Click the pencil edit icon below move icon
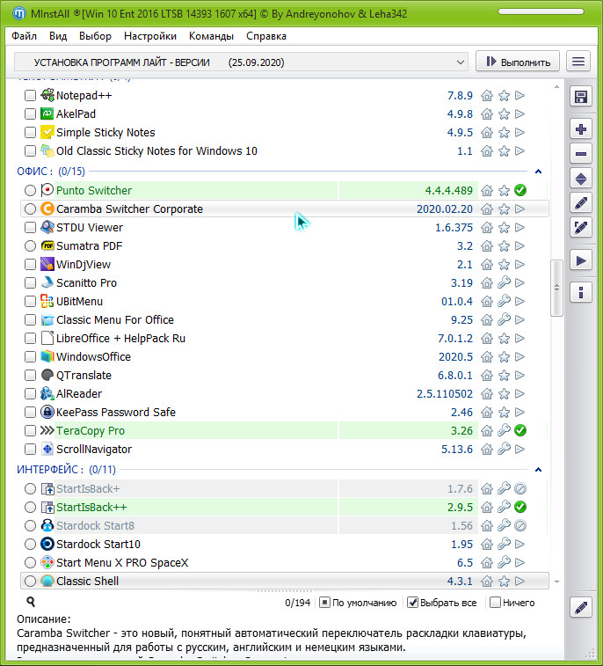The width and height of the screenshot is (603, 666). tap(580, 203)
